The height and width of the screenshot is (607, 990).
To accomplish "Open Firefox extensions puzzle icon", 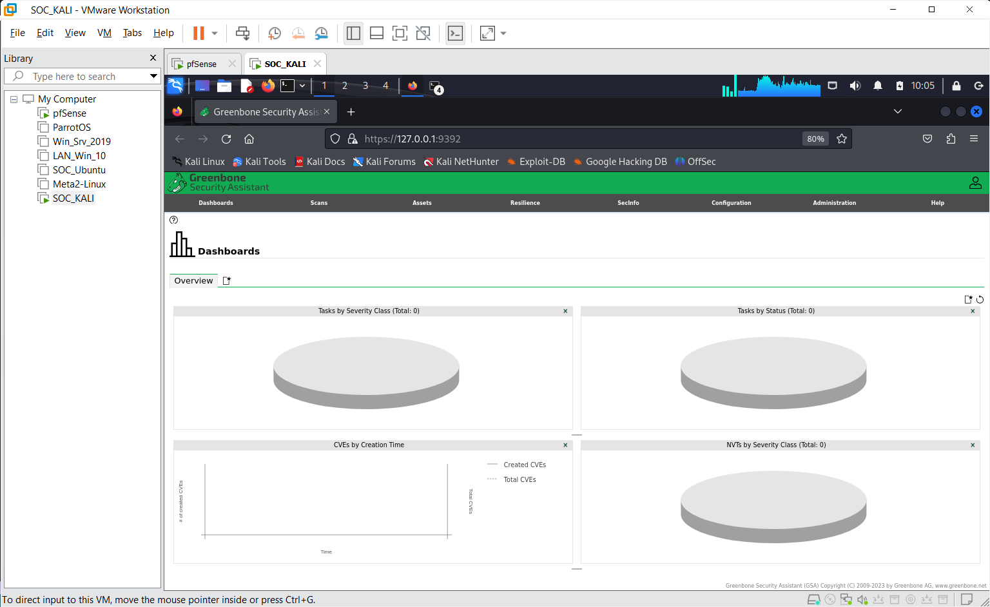I will coord(951,139).
